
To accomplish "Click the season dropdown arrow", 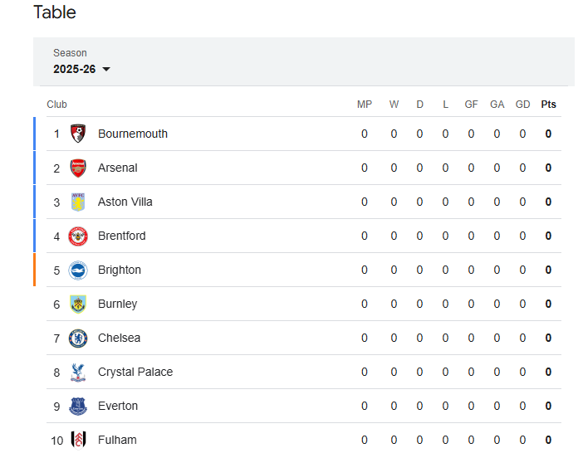I will click(x=106, y=69).
